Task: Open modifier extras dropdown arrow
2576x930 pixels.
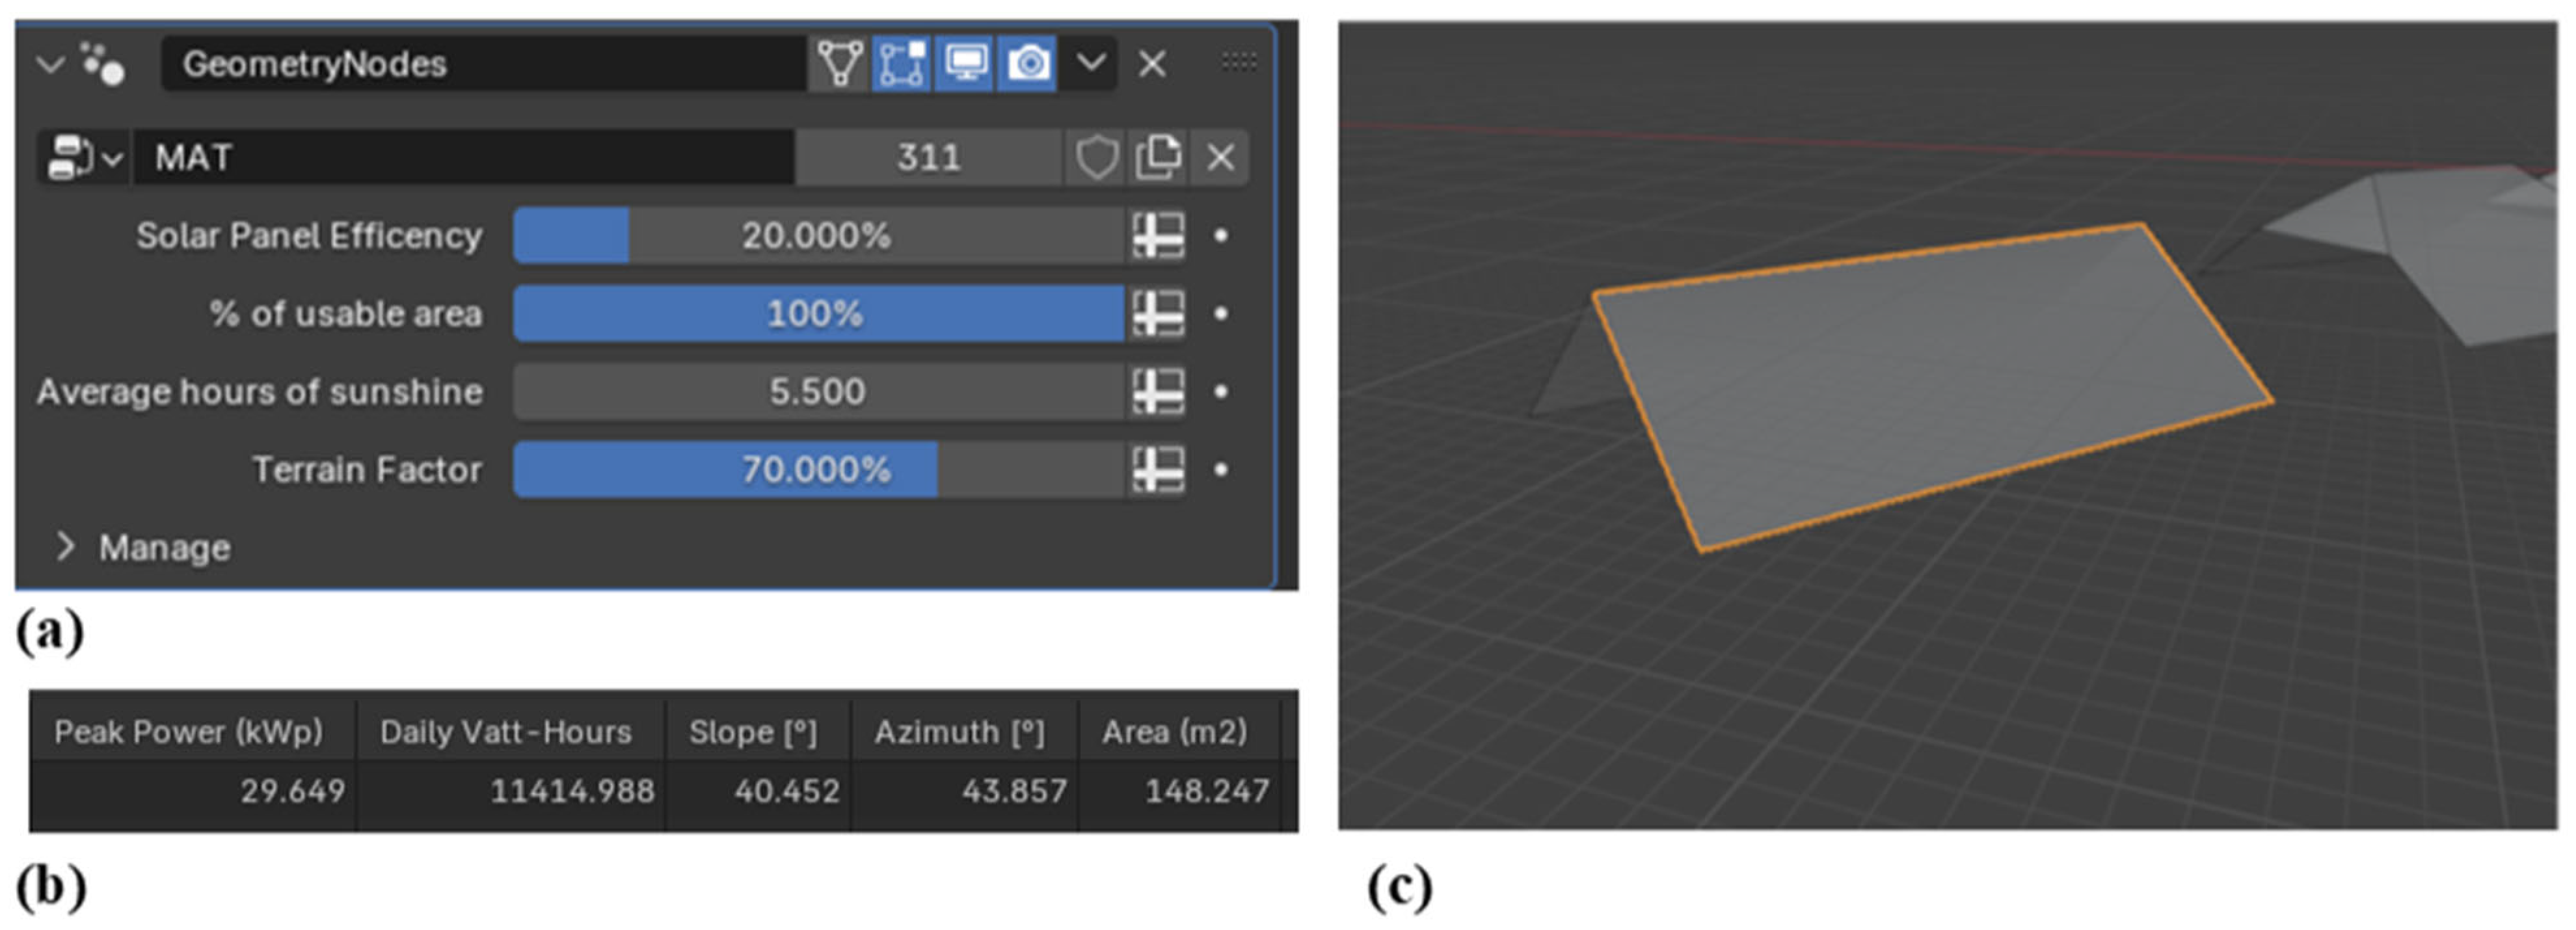Action: tap(1090, 64)
